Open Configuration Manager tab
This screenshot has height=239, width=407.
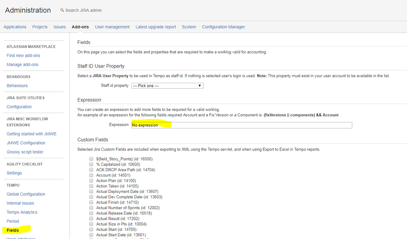(224, 27)
